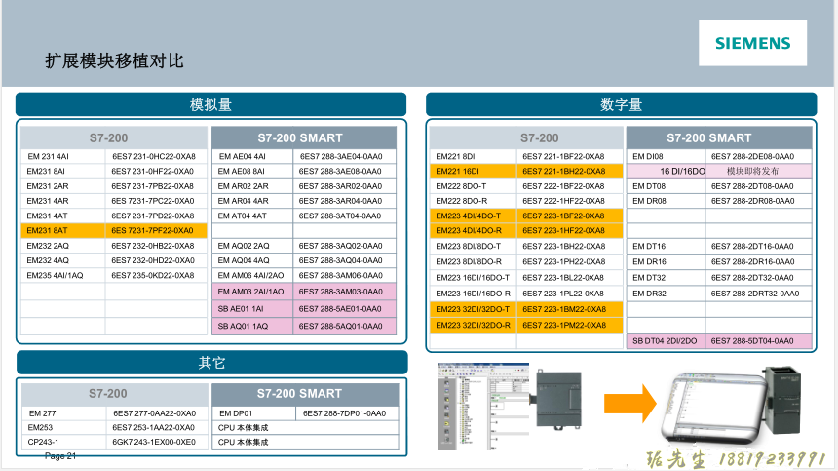The image size is (838, 471).
Task: Select cell EM DR16
Action: click(x=666, y=262)
